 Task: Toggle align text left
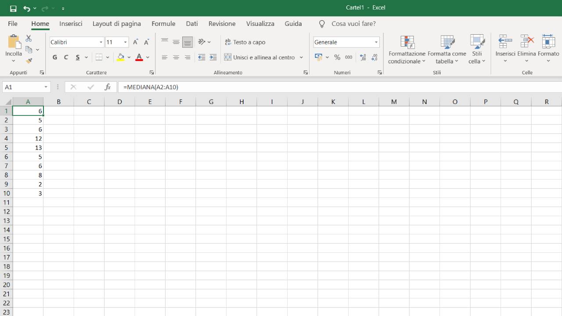(165, 57)
